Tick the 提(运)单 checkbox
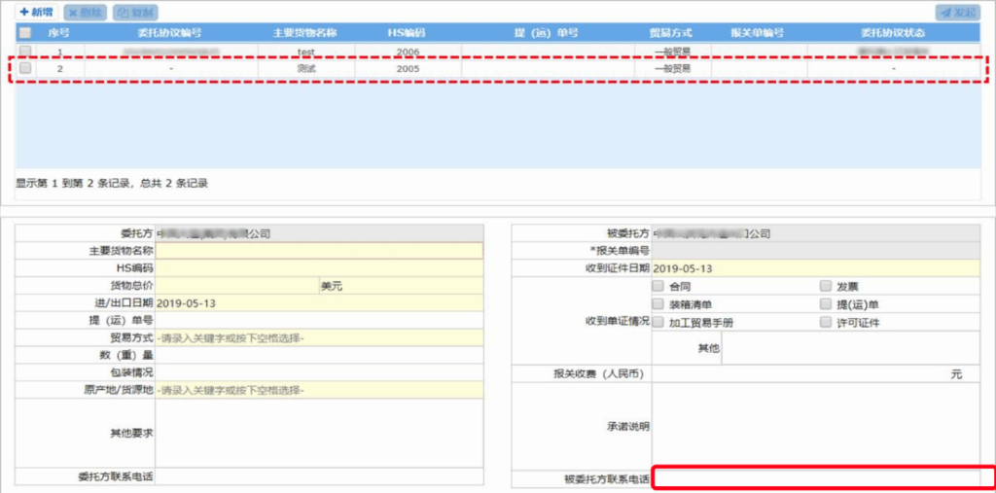The height and width of the screenshot is (493, 996). pyautogui.click(x=826, y=304)
